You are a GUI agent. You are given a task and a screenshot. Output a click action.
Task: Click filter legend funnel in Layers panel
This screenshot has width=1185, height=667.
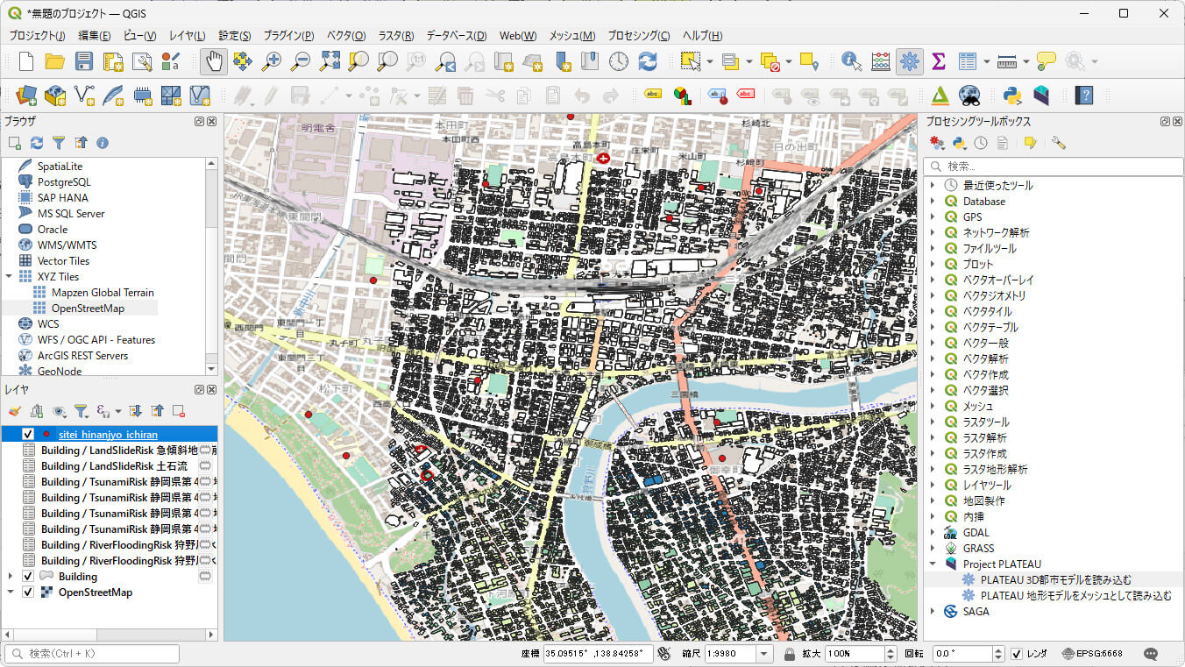point(81,410)
